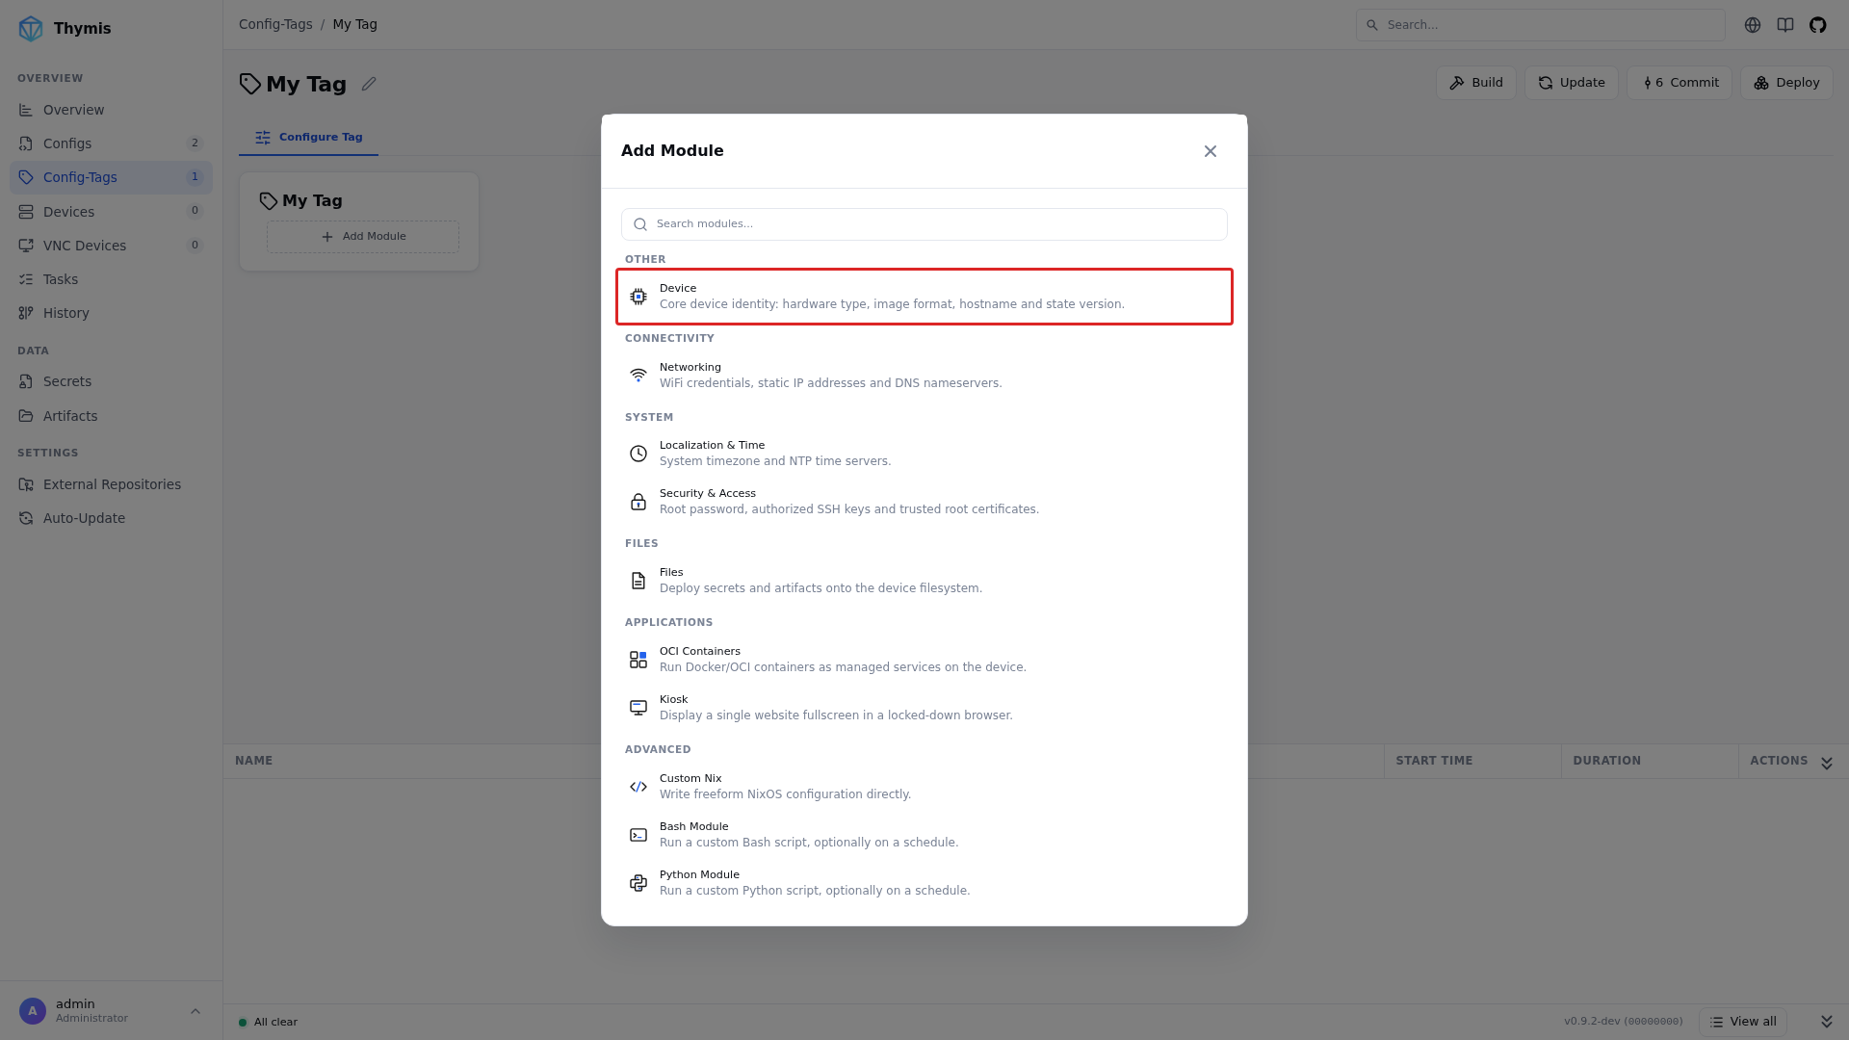Click the v0.9.2-dev version text
The width and height of the screenshot is (1849, 1040).
[x=1624, y=1022]
